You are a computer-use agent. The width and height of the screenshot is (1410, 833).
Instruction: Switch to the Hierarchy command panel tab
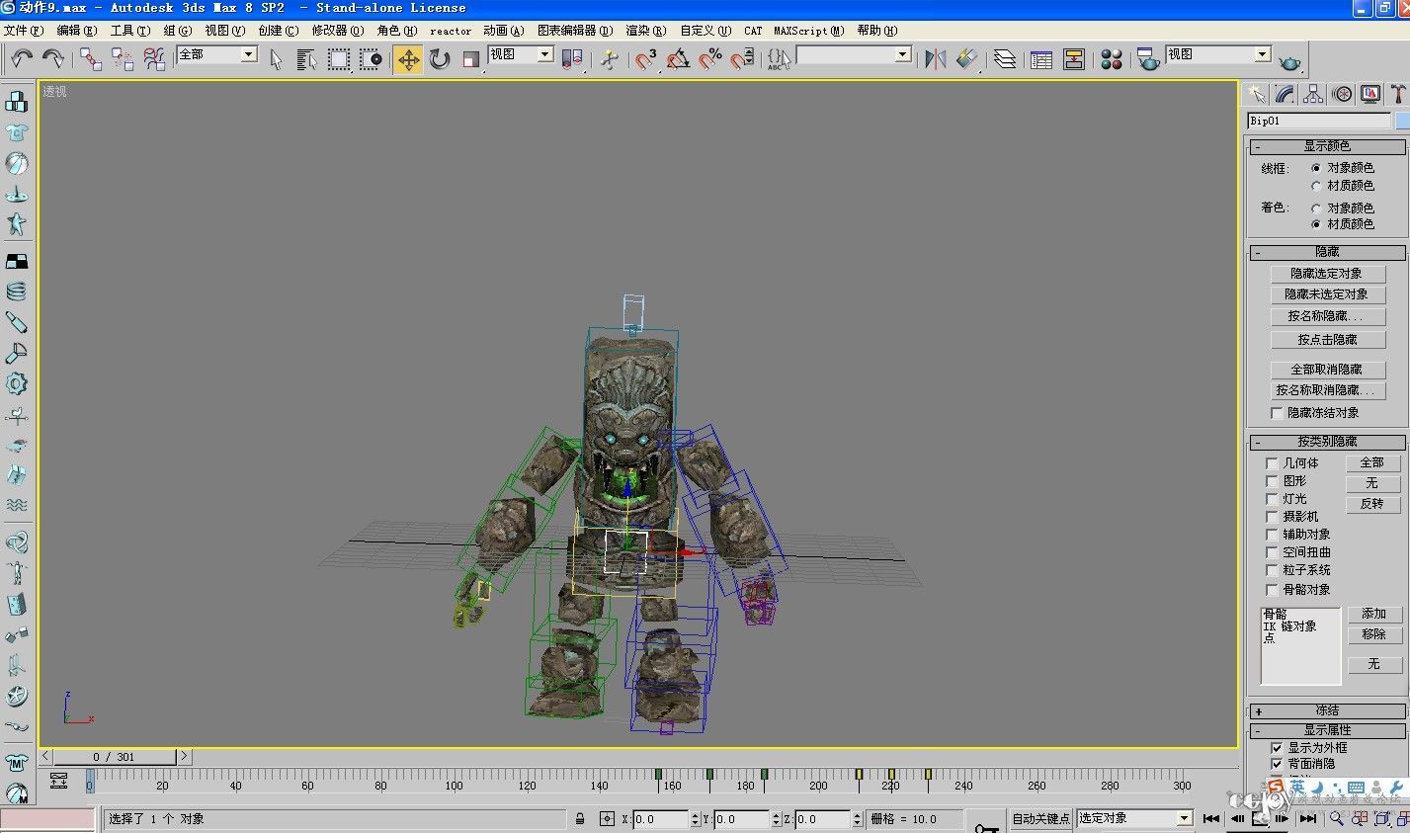pos(1313,94)
